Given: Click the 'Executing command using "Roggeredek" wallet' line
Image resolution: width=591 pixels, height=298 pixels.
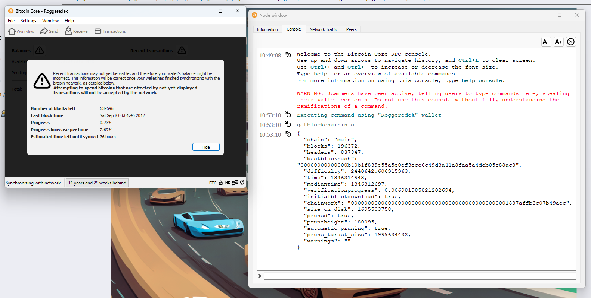Looking at the screenshot, I should [x=369, y=115].
